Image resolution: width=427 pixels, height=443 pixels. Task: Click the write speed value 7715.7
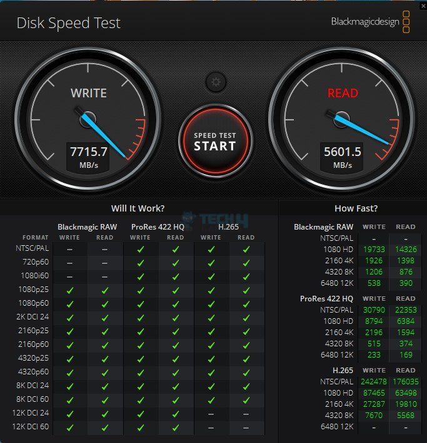(x=89, y=152)
